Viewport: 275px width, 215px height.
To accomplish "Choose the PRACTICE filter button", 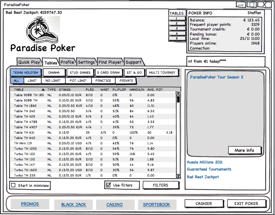I will click(x=103, y=80).
